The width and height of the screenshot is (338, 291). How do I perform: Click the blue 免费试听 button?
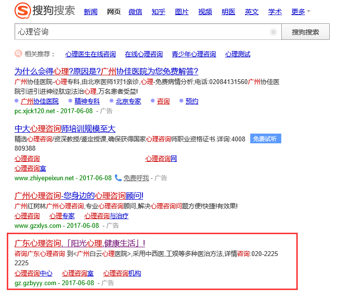[266, 138]
